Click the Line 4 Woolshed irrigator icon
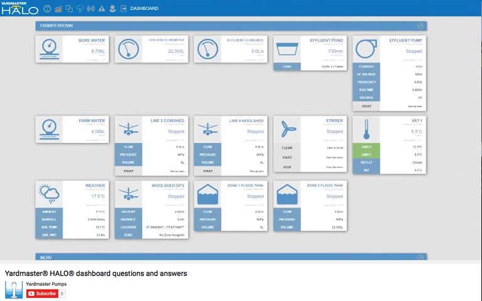This screenshot has width=482, height=301. [208, 129]
